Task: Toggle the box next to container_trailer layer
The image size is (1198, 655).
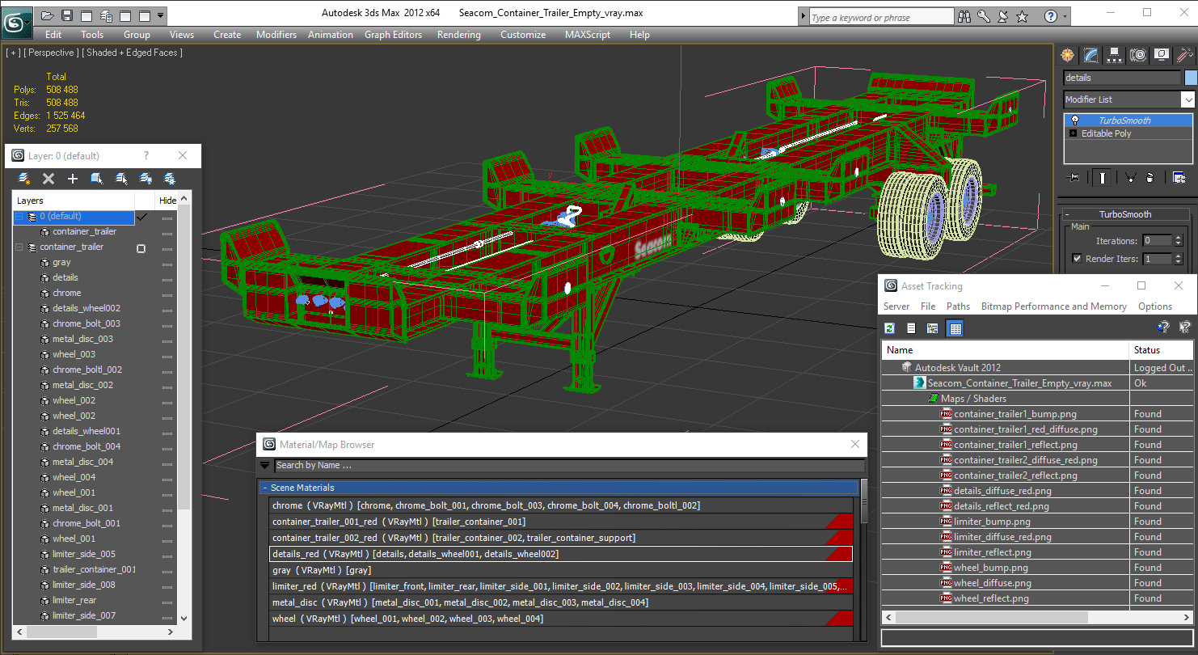Action: pos(141,247)
